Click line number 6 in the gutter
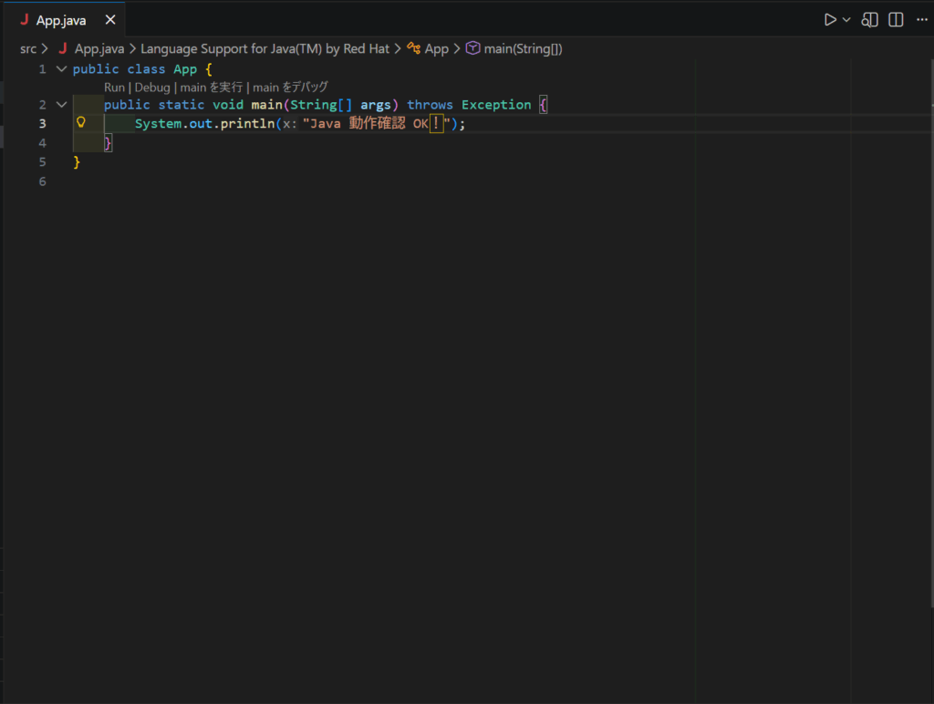This screenshot has height=704, width=934. coord(42,181)
